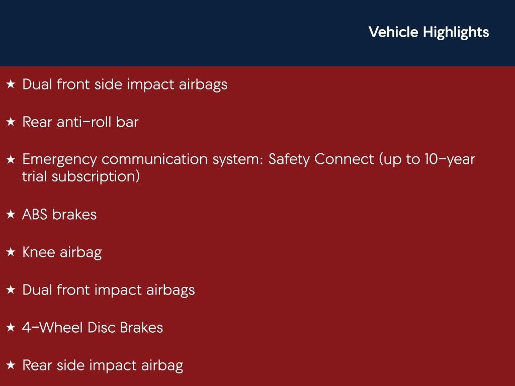Select the Dual front impact airbags text
Image resolution: width=515 pixels, height=386 pixels.
click(108, 290)
